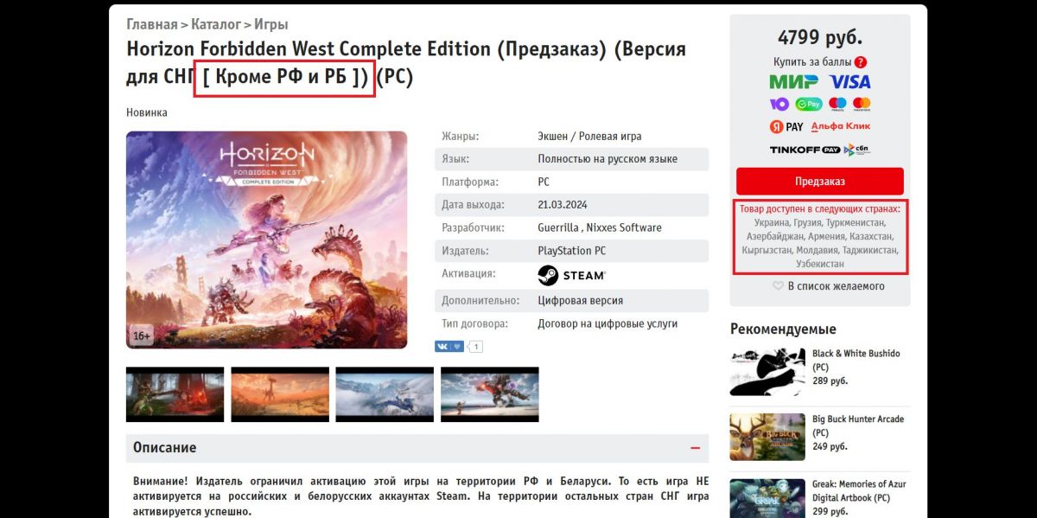
Task: Select the Ya Pay icon
Action: [x=786, y=126]
